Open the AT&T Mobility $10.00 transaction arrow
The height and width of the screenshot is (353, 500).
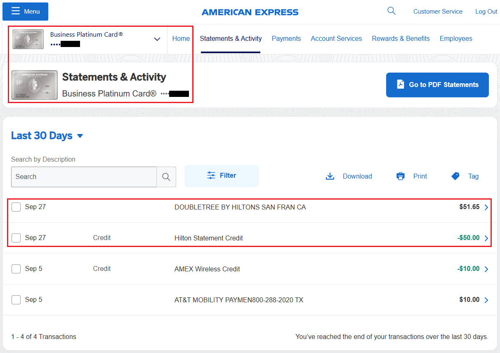coord(486,300)
